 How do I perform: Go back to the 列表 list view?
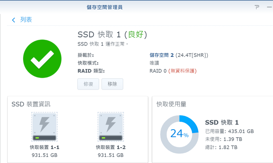[26, 19]
